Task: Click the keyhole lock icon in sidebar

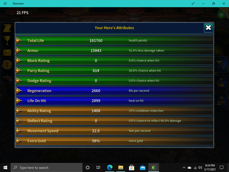Action: [x=7, y=64]
